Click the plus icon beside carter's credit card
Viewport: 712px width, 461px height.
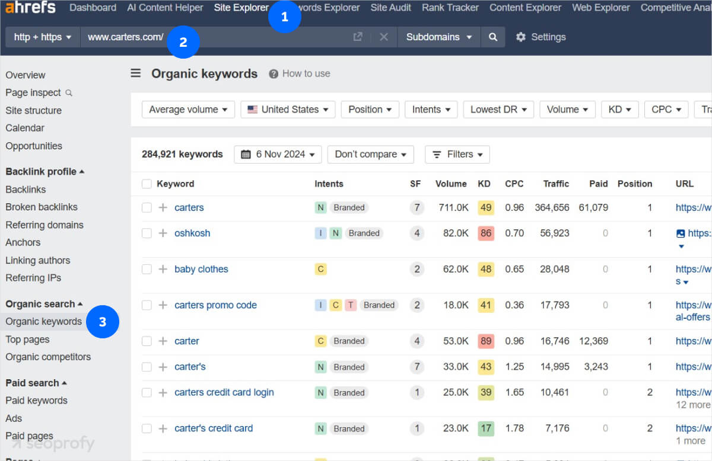(163, 428)
